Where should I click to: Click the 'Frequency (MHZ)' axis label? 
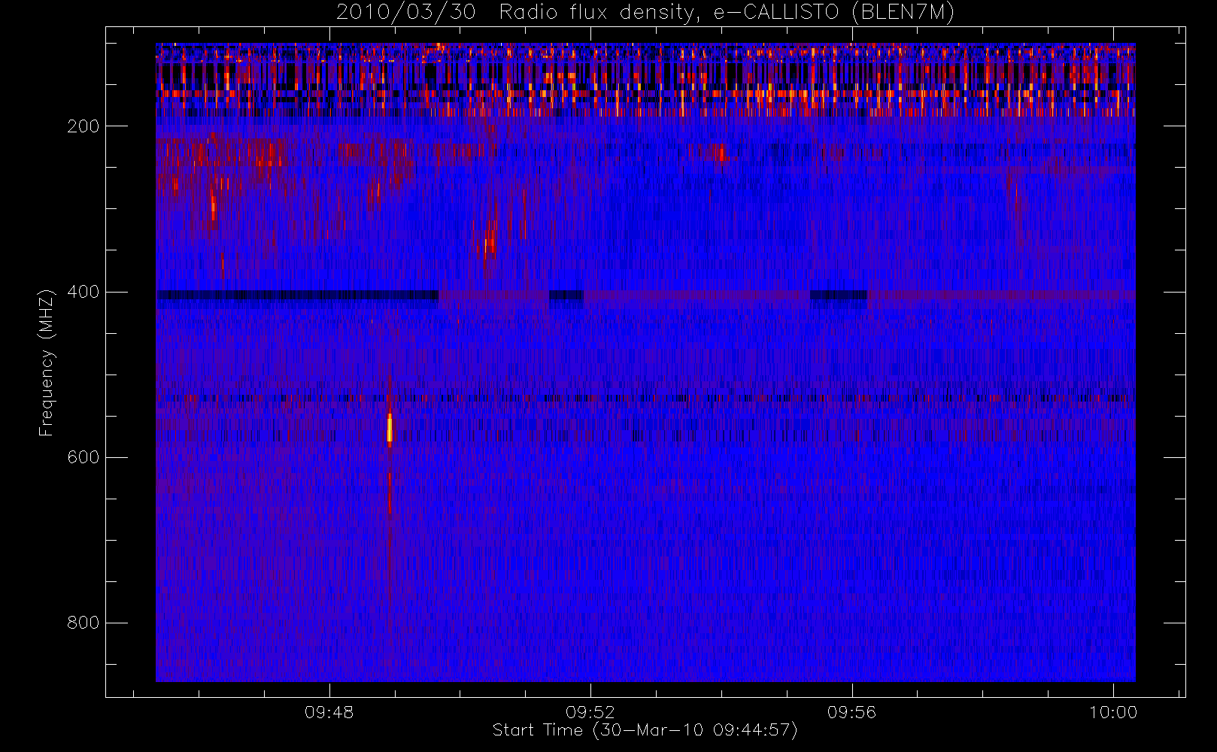pos(47,362)
